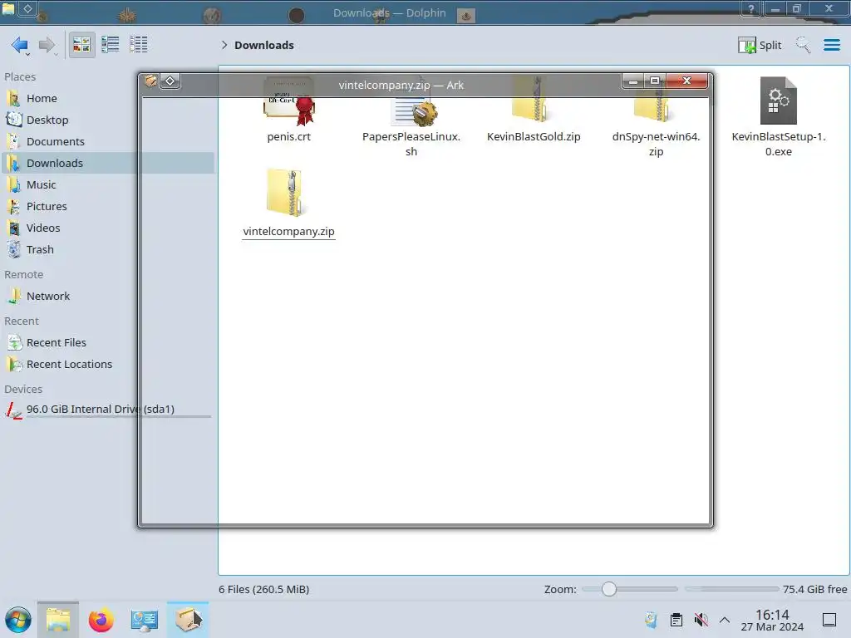The height and width of the screenshot is (638, 851).
Task: Open the clock showing 16:14
Action: [772, 620]
